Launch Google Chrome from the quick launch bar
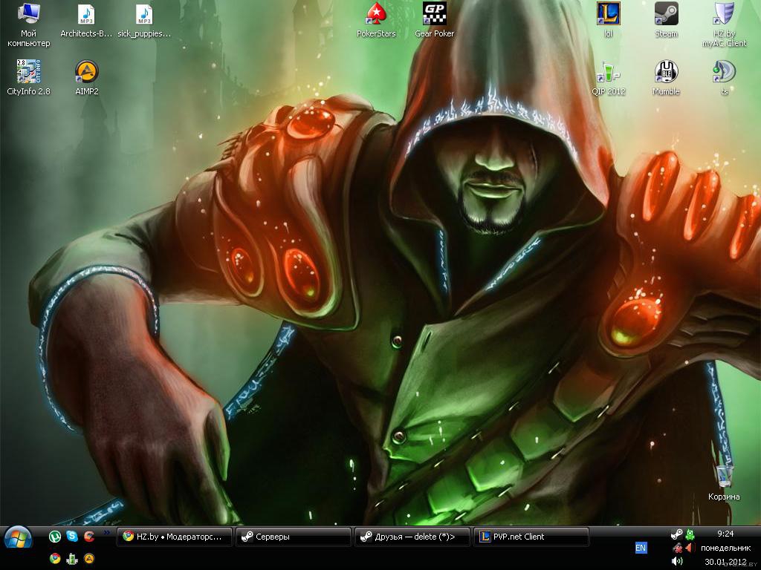This screenshot has height=570, width=761. [55, 558]
